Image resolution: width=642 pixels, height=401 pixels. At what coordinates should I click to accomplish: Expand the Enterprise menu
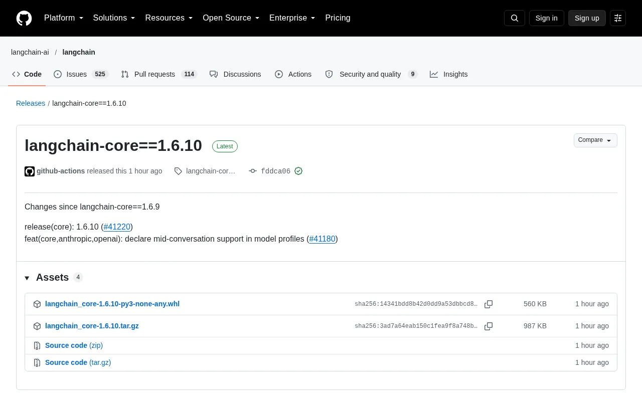[292, 18]
